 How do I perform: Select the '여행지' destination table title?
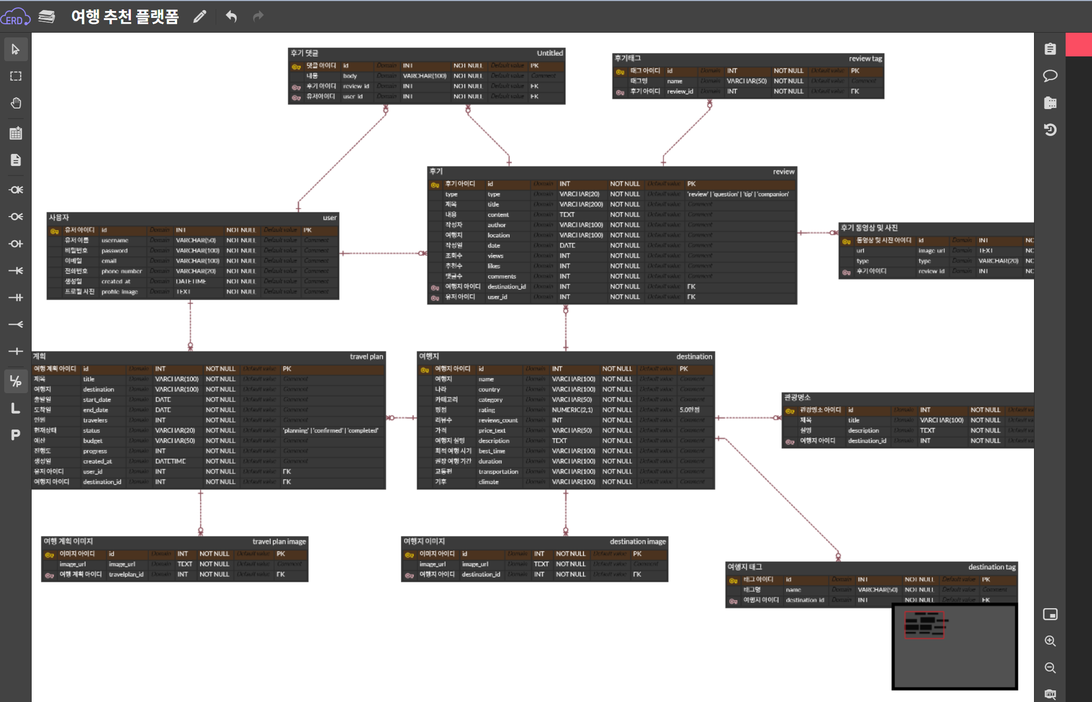(x=429, y=357)
